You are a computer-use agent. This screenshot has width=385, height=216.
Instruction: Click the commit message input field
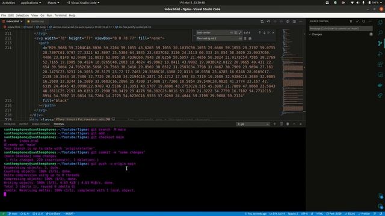340,28
